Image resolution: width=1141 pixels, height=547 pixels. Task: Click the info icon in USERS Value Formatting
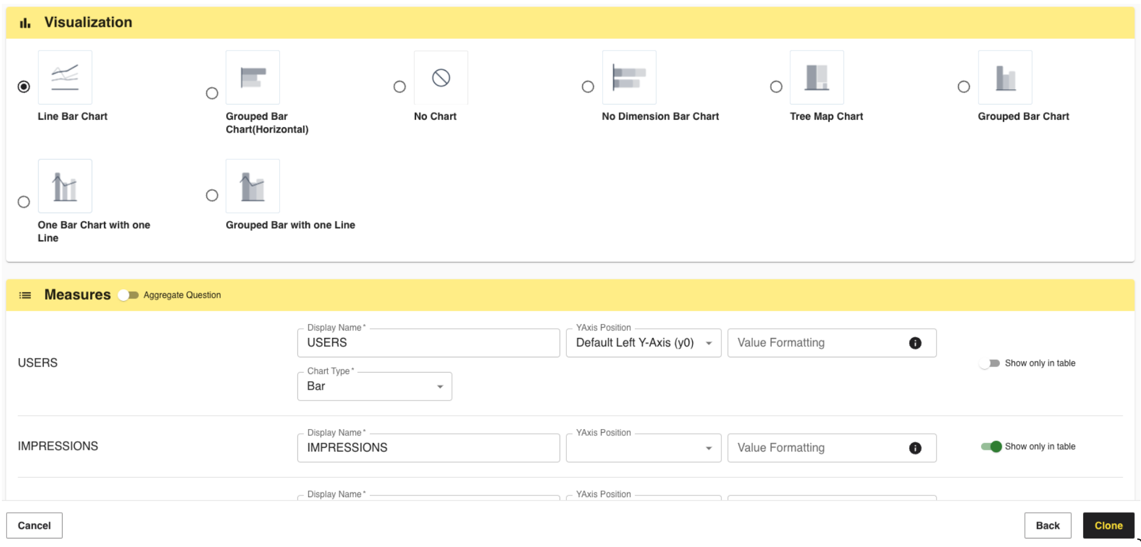tap(915, 343)
